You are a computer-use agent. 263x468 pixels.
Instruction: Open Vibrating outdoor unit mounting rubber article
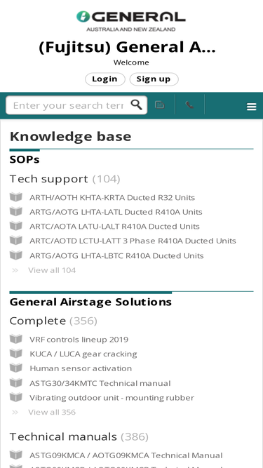[x=112, y=398]
